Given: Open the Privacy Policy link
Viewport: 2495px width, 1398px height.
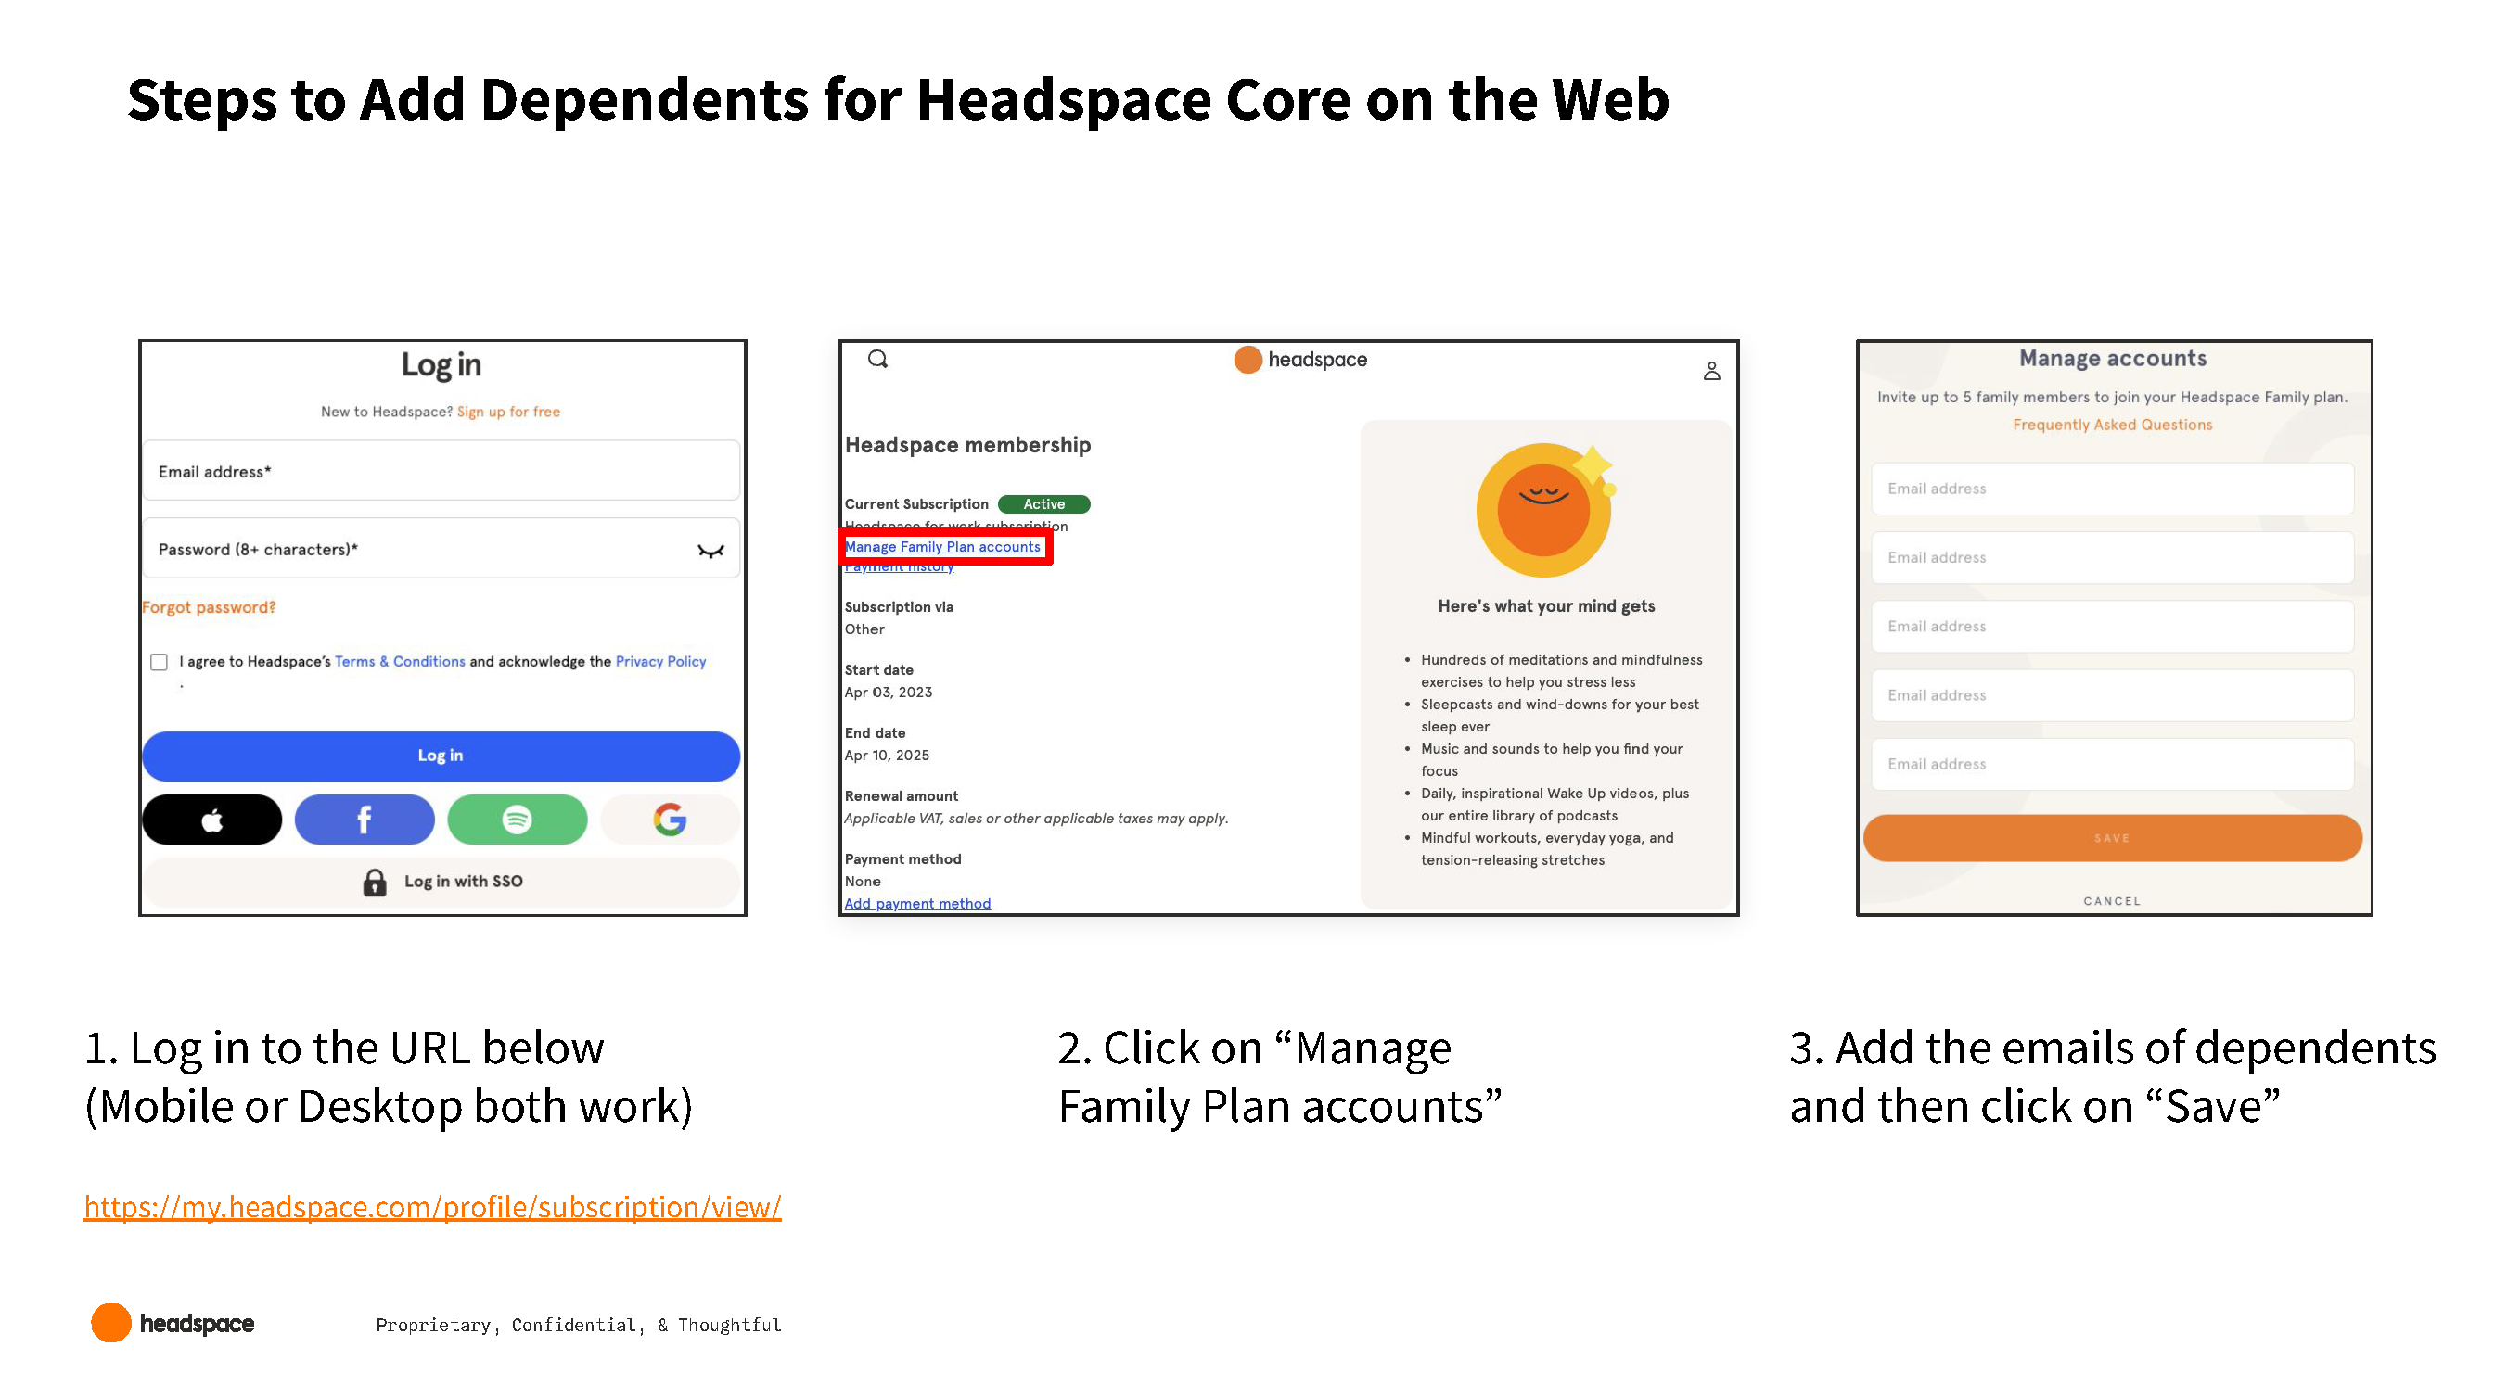Looking at the screenshot, I should coord(661,661).
